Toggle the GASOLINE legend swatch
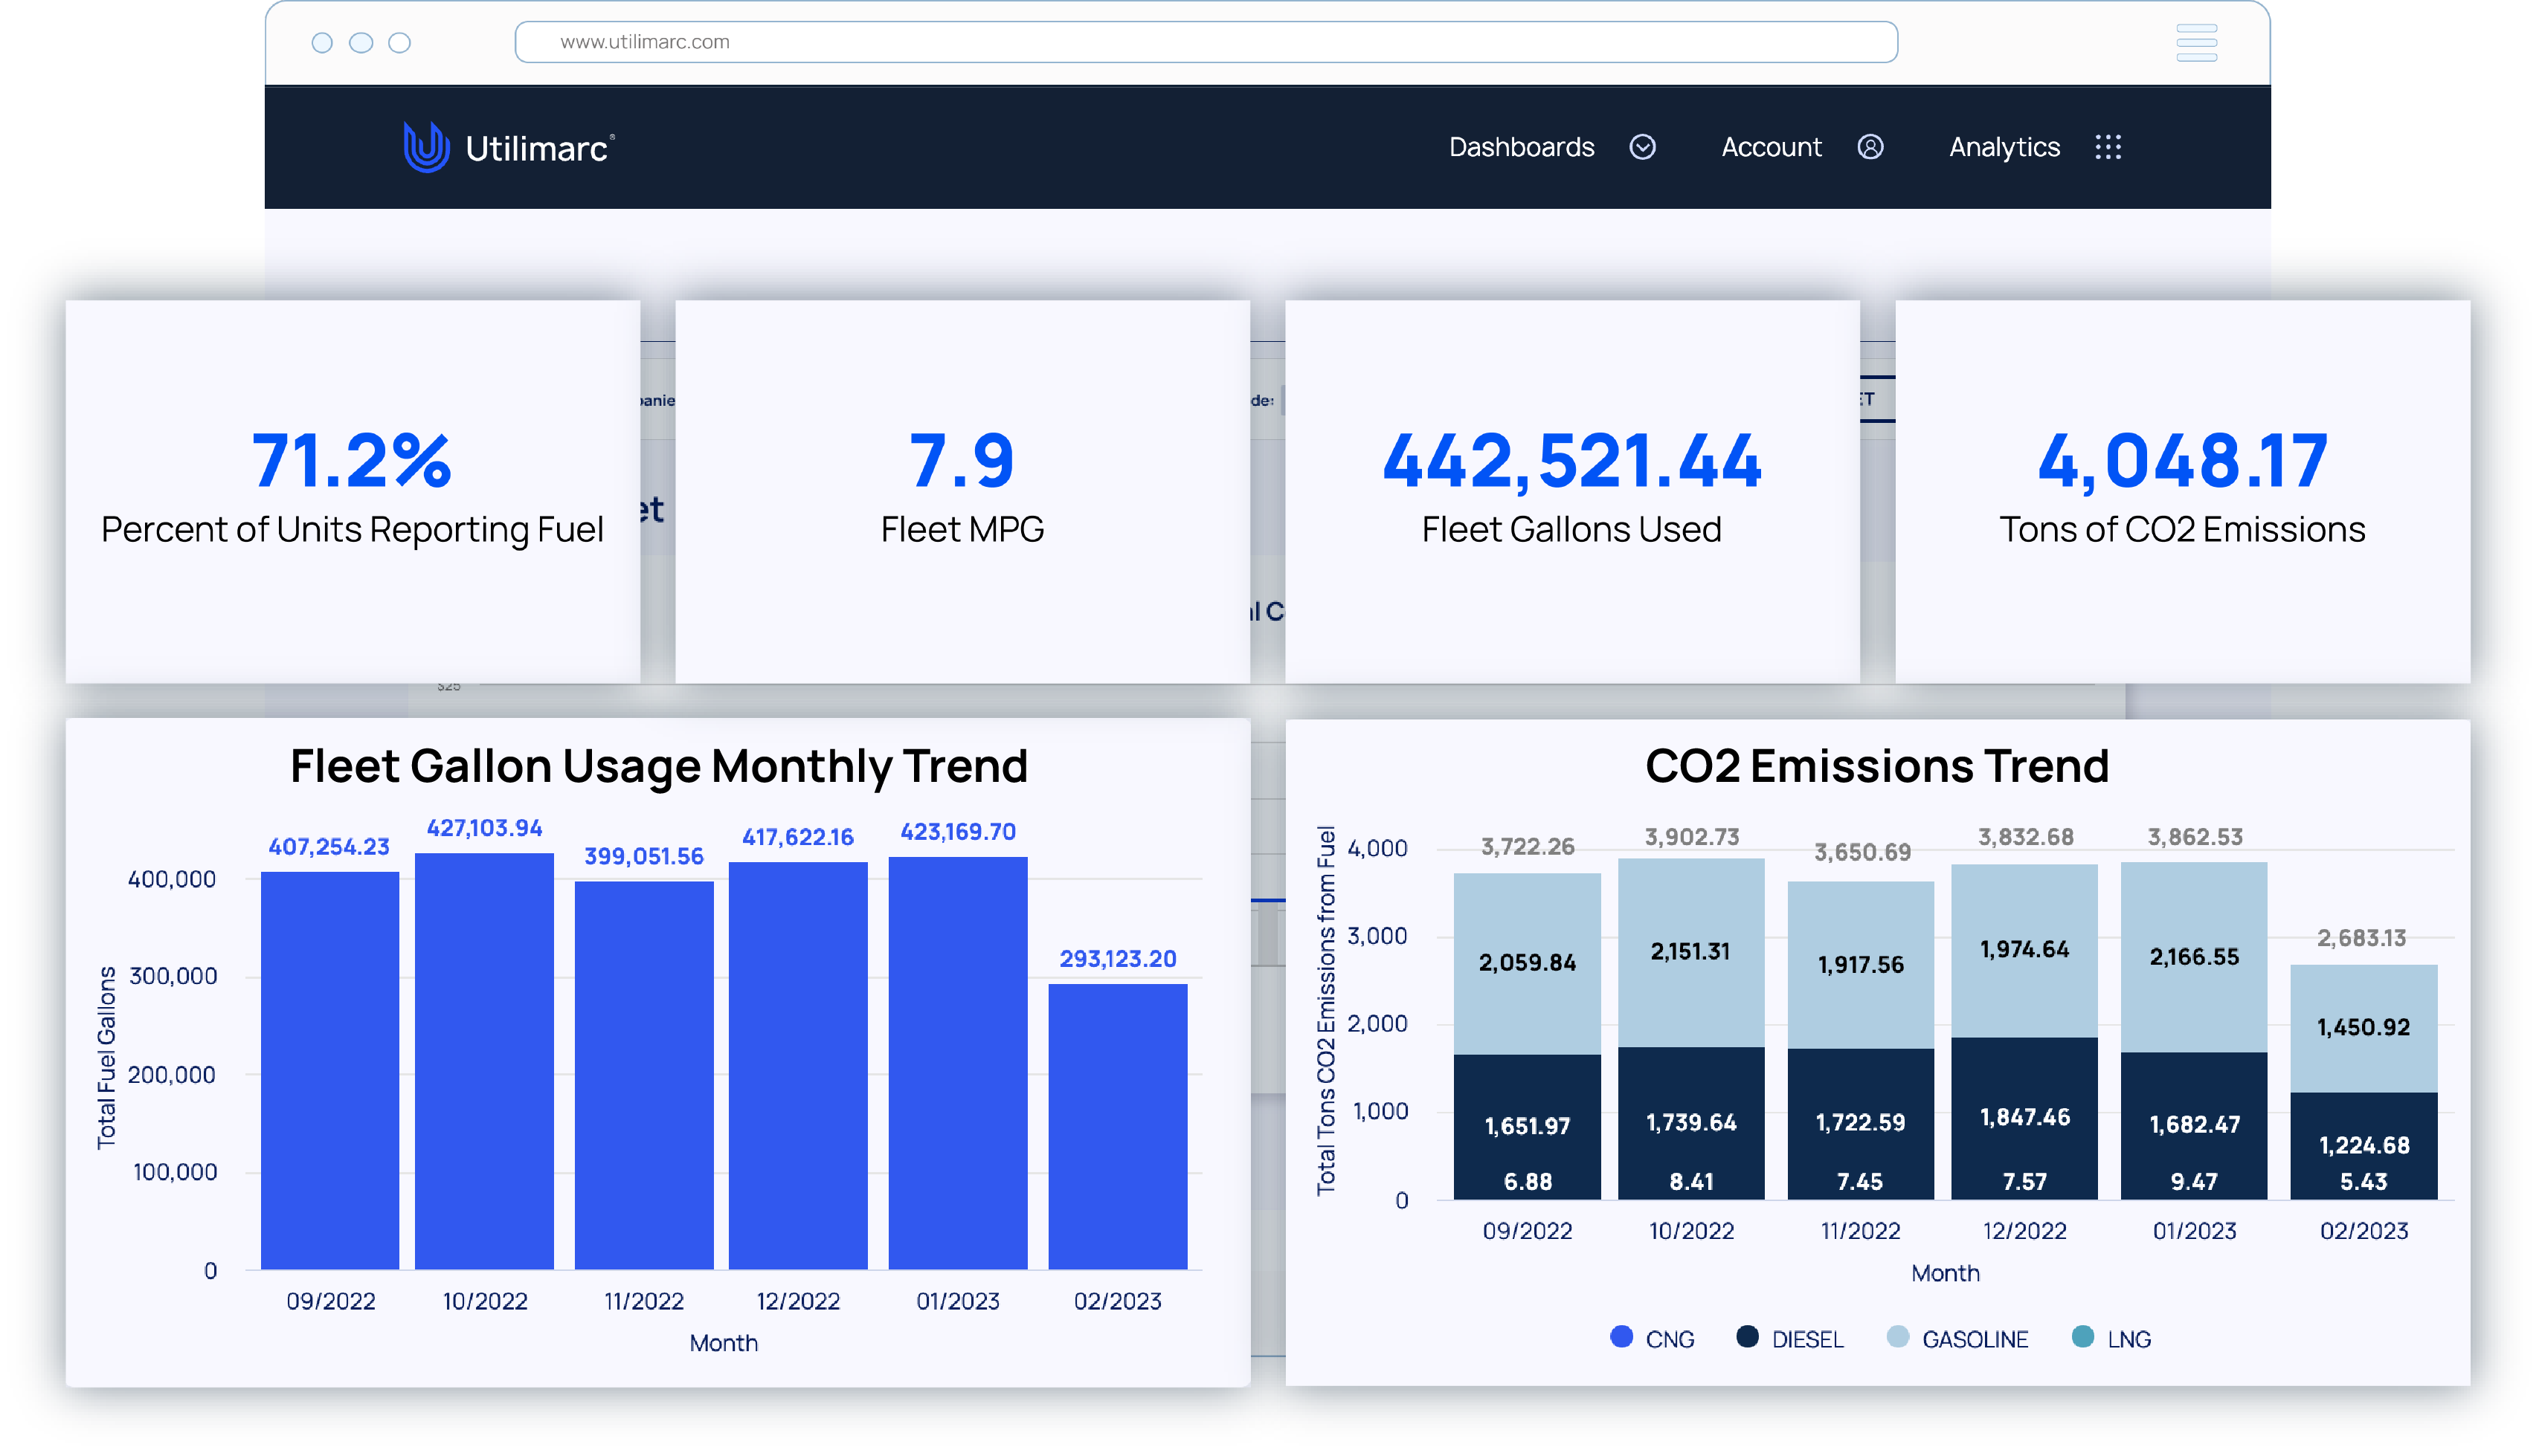The image size is (2542, 1456). pos(1896,1337)
